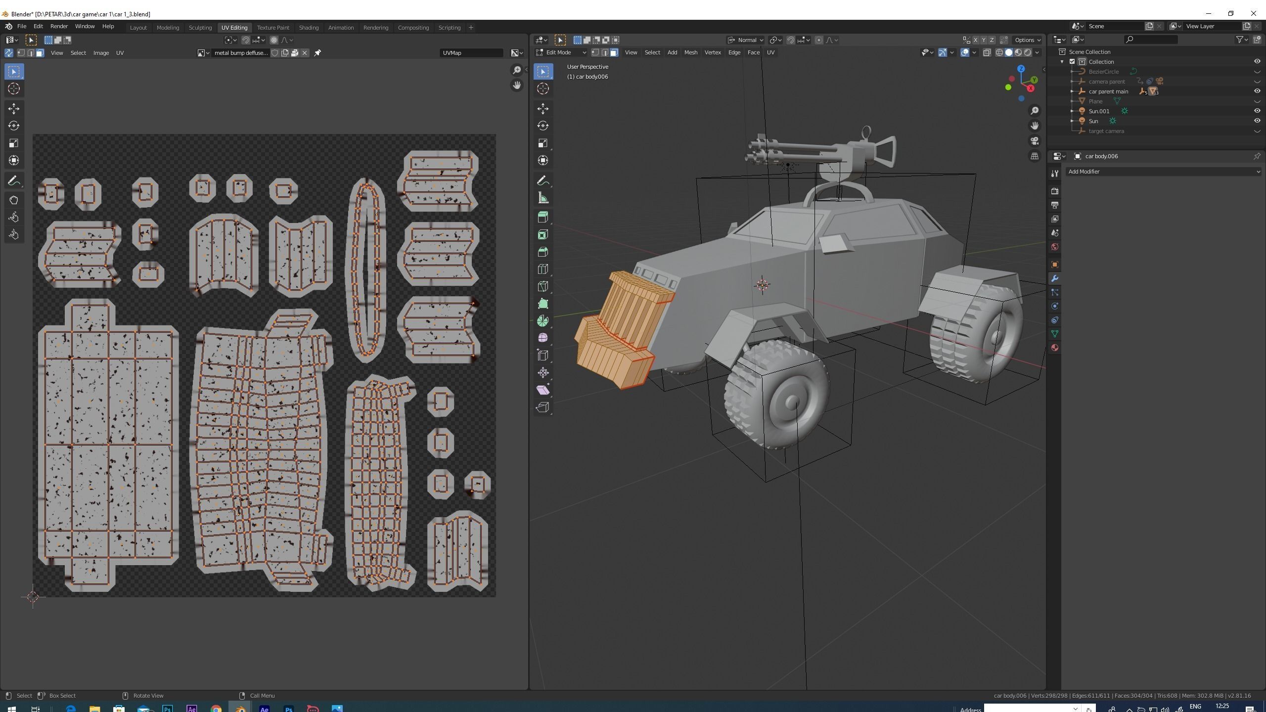Open the File menu

(x=22, y=26)
